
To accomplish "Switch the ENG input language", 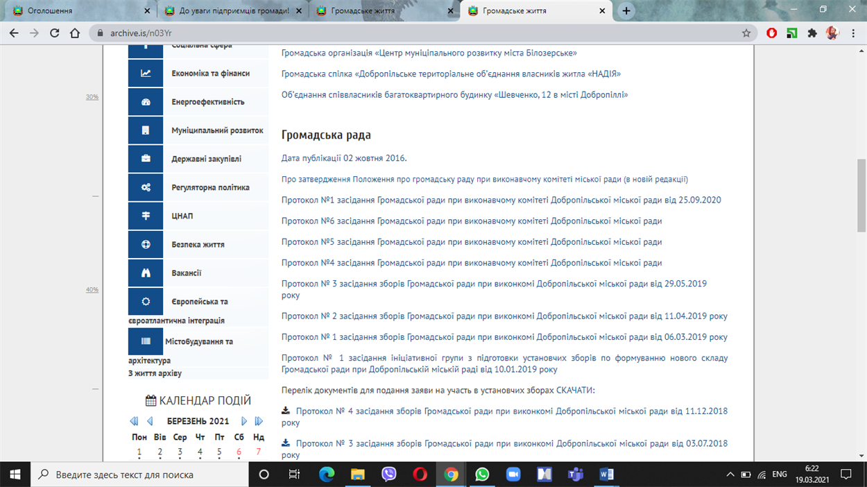I will [x=780, y=475].
